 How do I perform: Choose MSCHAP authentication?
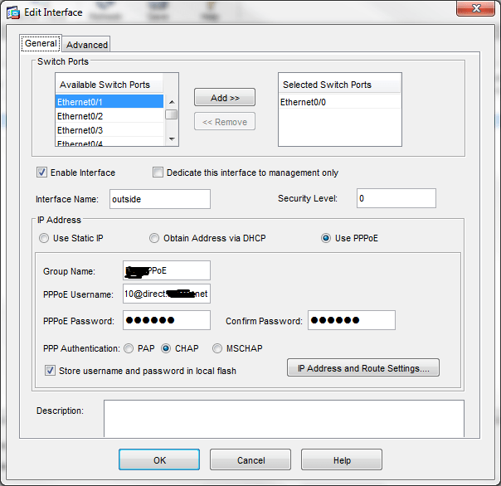(217, 349)
